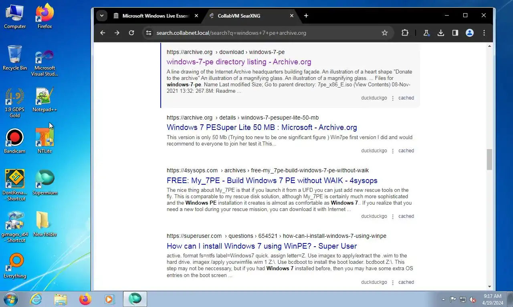Launch Bandicam desktop shortcut
This screenshot has height=307, width=513.
(15, 142)
